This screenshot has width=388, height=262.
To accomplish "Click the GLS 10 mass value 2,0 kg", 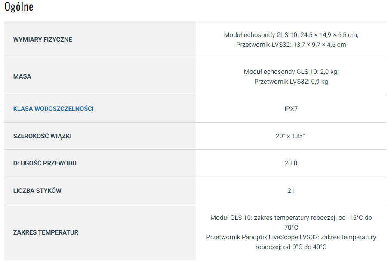I will pyautogui.click(x=291, y=72).
